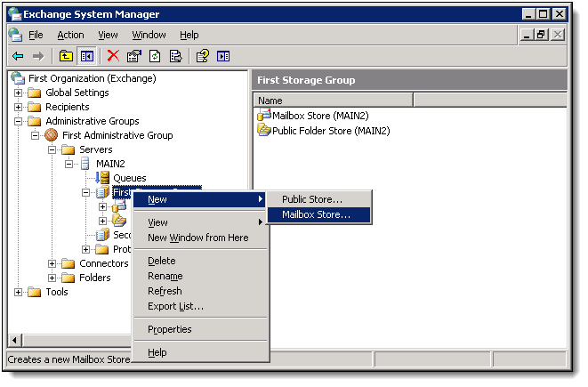Click the First Administrative Group globe icon
The width and height of the screenshot is (588, 387).
(x=52, y=135)
